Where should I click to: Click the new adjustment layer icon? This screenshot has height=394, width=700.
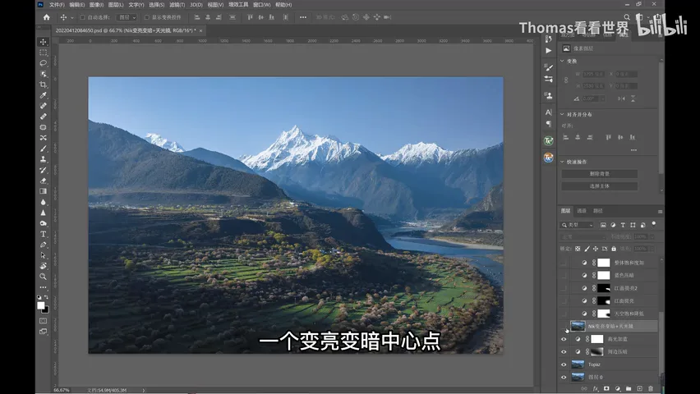point(617,388)
